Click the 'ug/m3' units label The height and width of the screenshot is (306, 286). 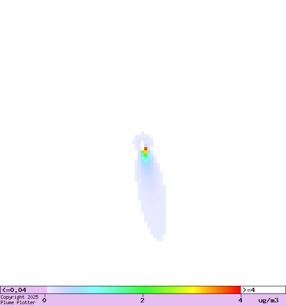pyautogui.click(x=269, y=300)
